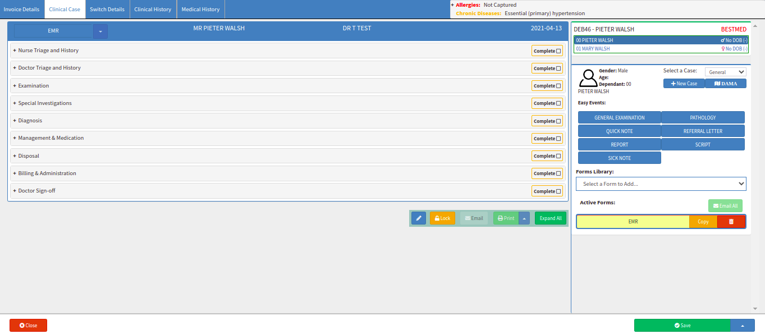Viewport: 765px width, 334px height.
Task: Expand the Allergies plus sign
Action: (452, 5)
